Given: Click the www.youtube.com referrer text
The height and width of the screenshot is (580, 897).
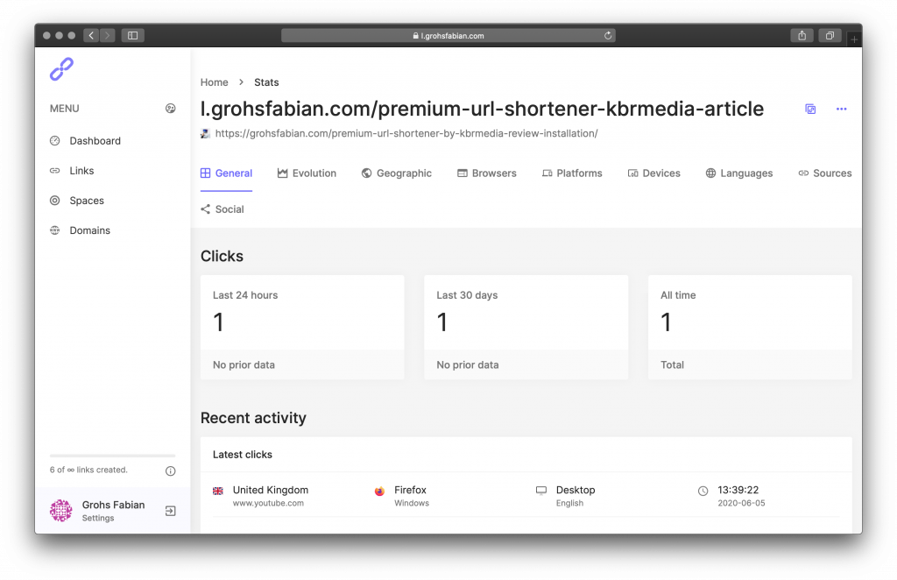Looking at the screenshot, I should 268,504.
